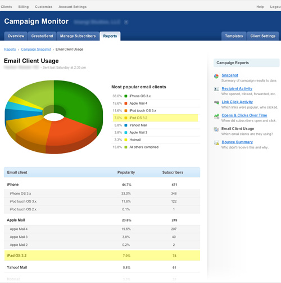Image resolution: width=281 pixels, height=283 pixels.
Task: Open the Recipient Activity report link
Action: [237, 88]
